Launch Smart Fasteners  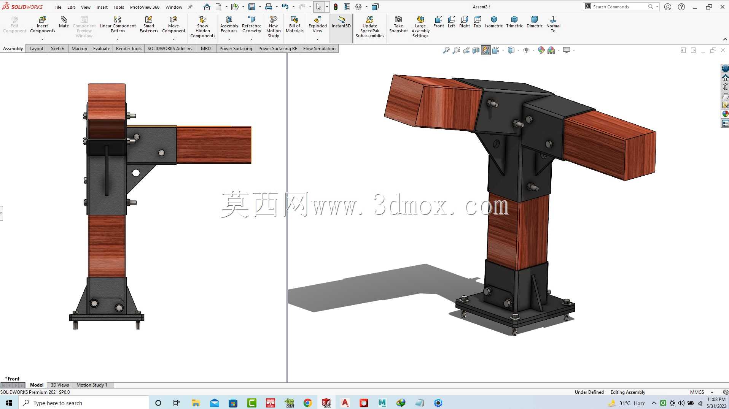(149, 25)
